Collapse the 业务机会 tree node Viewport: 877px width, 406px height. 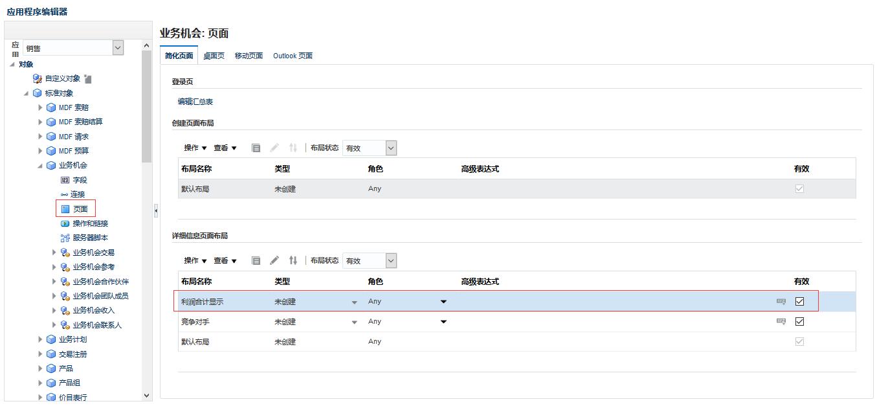(41, 166)
